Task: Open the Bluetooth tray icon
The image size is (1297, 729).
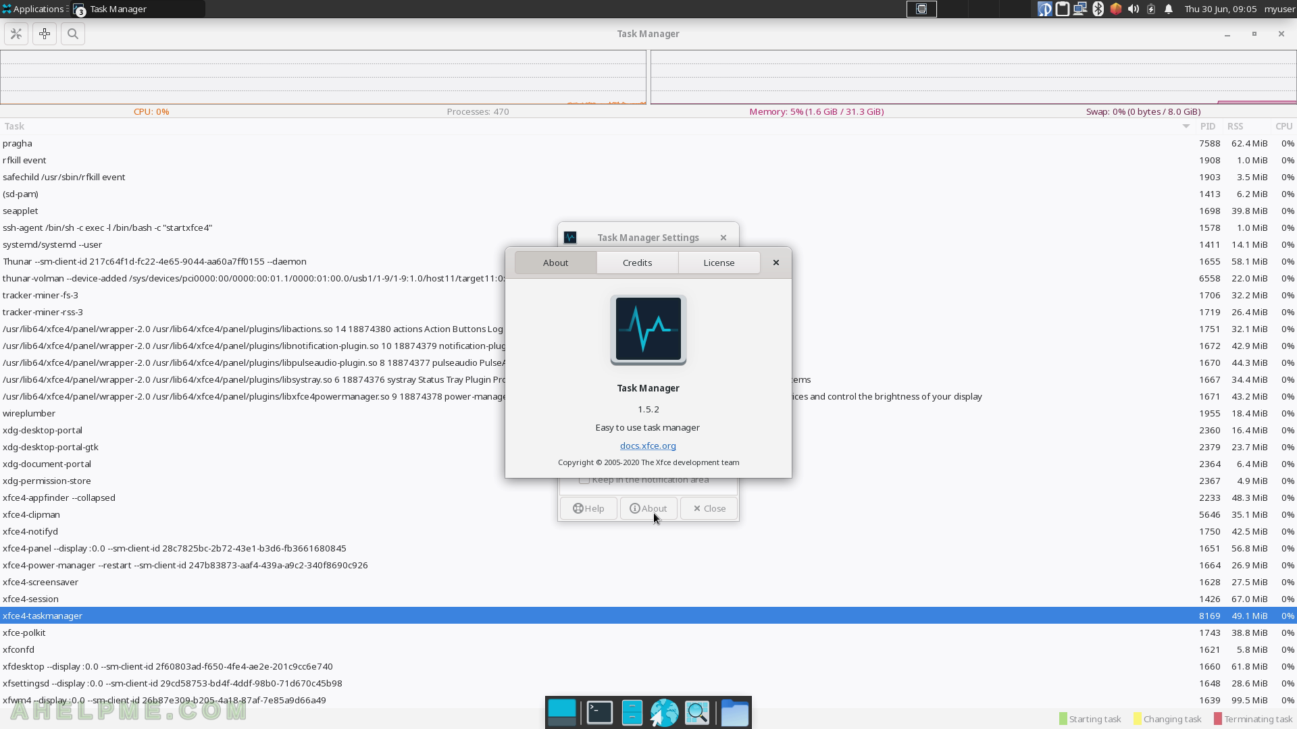Action: [1098, 9]
